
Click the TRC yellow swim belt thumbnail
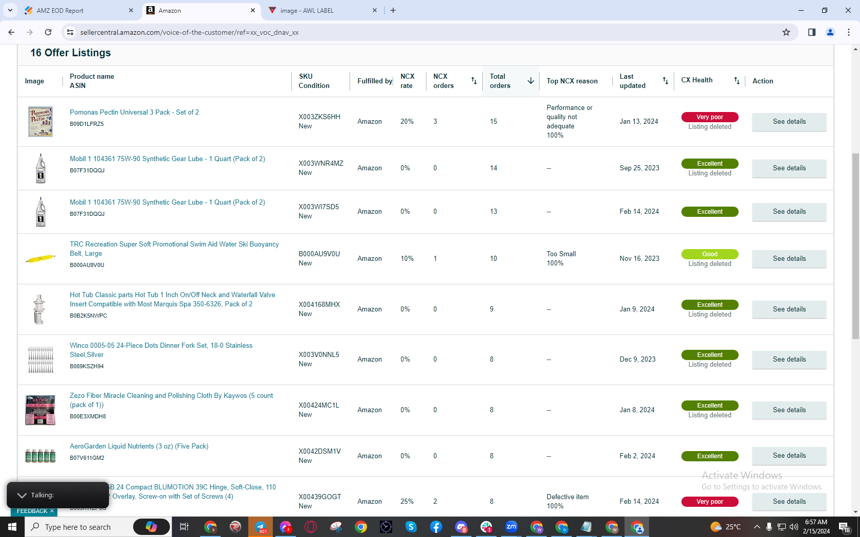coord(40,259)
